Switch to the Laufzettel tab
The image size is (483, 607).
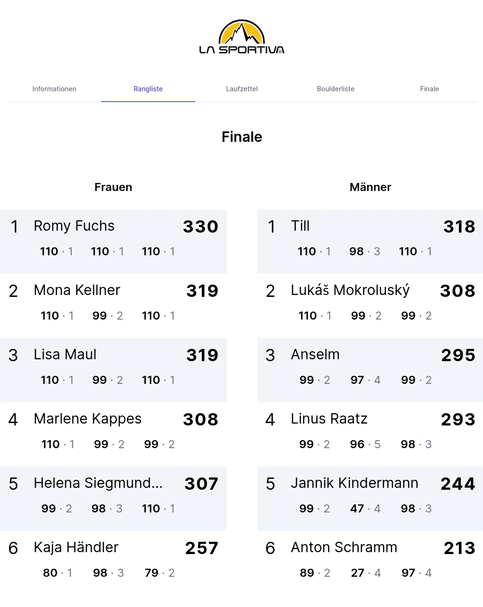click(x=241, y=89)
